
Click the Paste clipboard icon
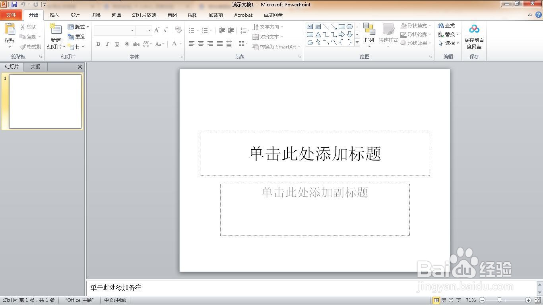10,30
